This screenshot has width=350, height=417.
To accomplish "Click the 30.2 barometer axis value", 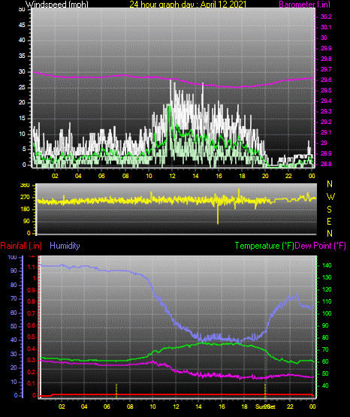I will pyautogui.click(x=326, y=17).
